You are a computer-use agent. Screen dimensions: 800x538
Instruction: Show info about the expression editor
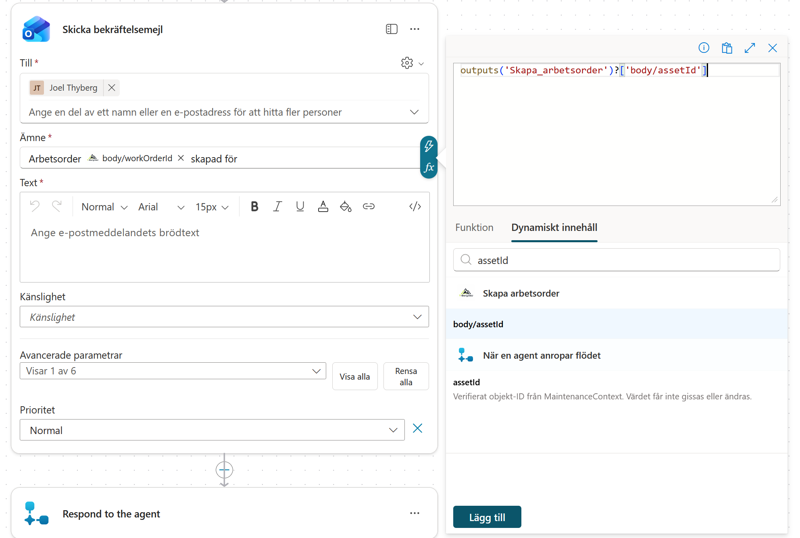click(x=704, y=48)
